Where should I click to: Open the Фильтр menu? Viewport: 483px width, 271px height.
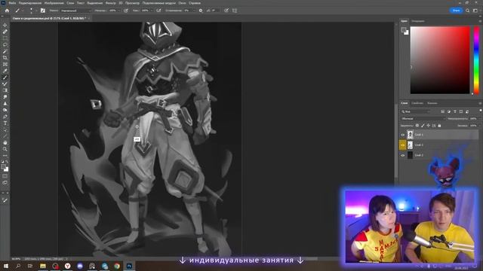click(x=110, y=3)
